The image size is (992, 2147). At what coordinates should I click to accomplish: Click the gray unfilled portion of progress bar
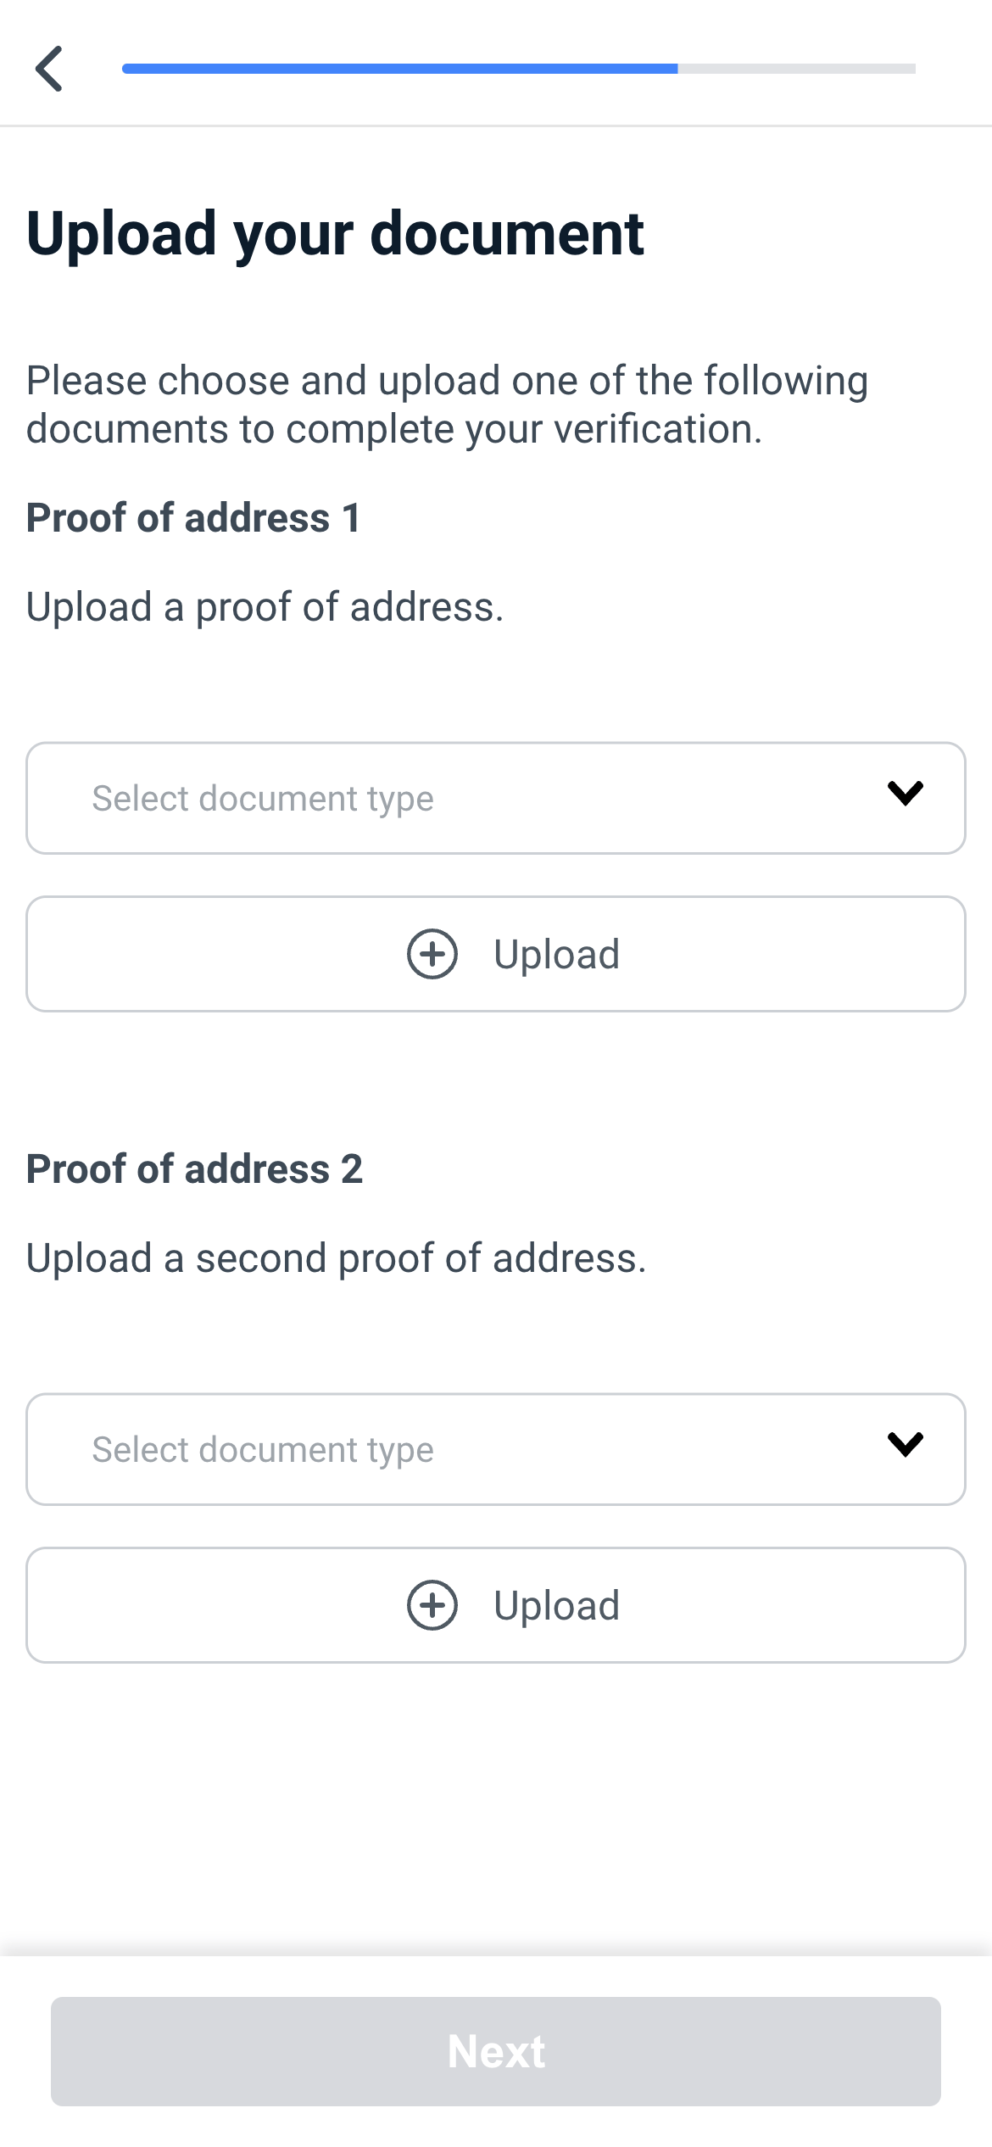[x=797, y=69]
